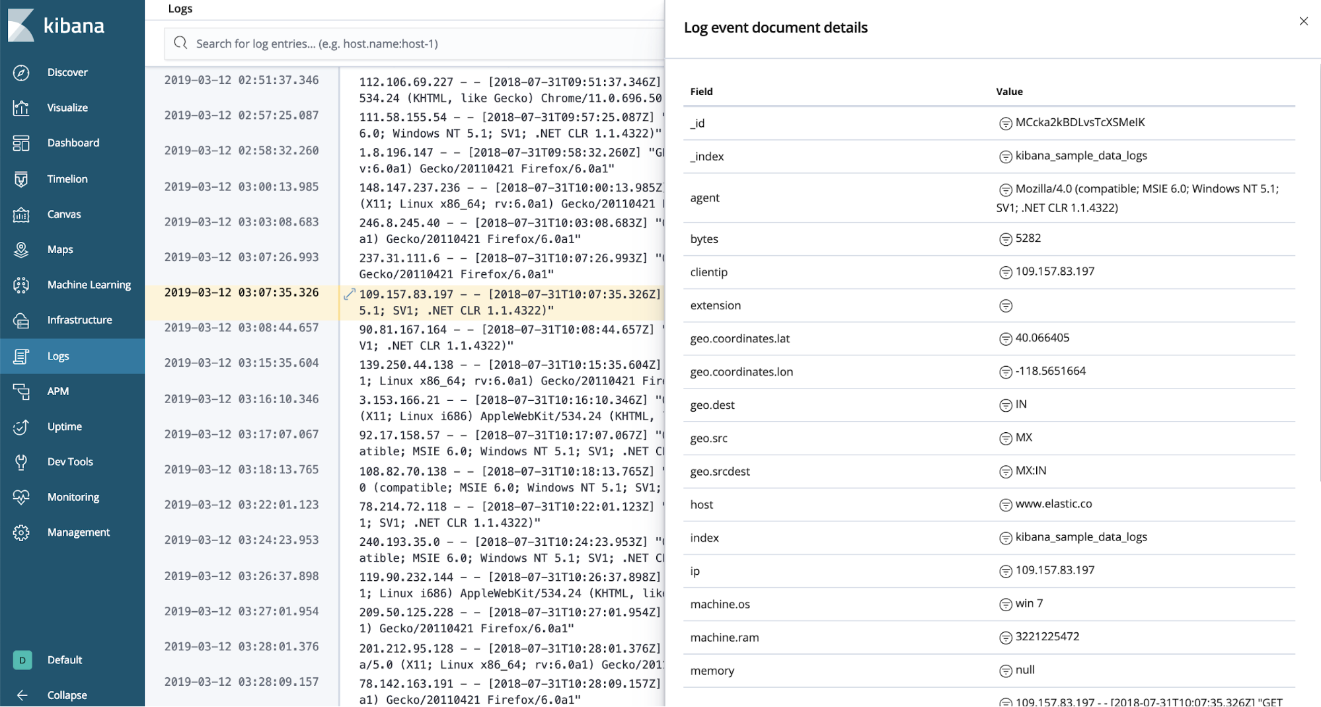This screenshot has height=707, width=1321.
Task: Open Dev Tools
Action: (69, 461)
